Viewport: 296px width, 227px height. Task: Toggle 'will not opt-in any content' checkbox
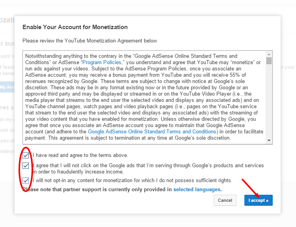tap(26, 181)
